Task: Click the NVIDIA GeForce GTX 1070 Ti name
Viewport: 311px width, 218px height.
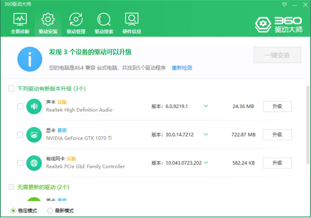Action: 79,138
